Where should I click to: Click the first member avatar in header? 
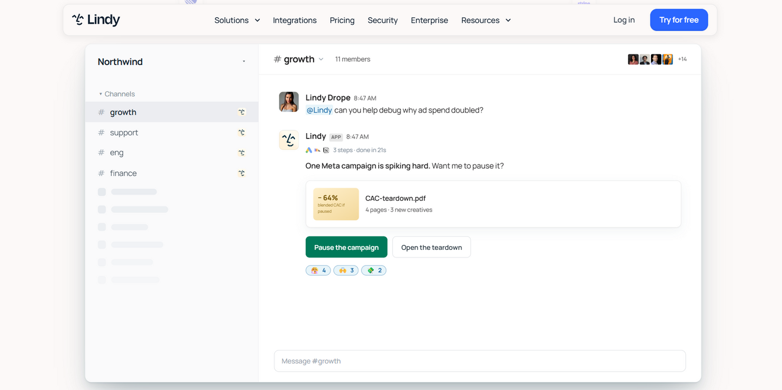tap(633, 60)
